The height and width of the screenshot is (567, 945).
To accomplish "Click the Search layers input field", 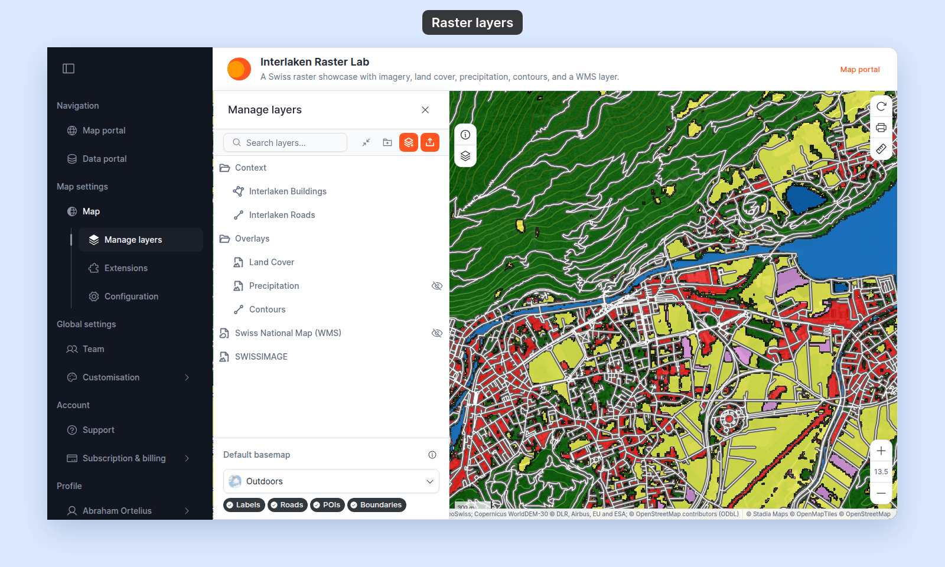I will click(x=285, y=142).
